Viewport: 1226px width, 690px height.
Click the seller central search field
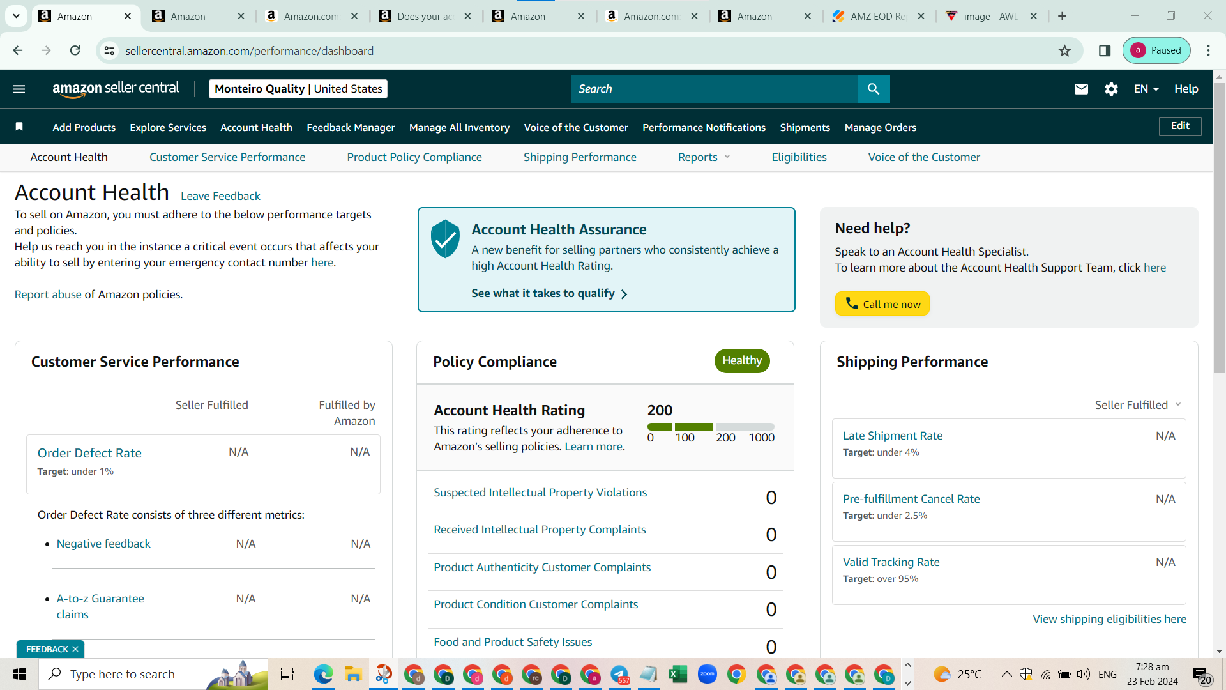point(715,89)
